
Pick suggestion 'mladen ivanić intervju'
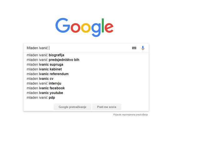pos(44,83)
